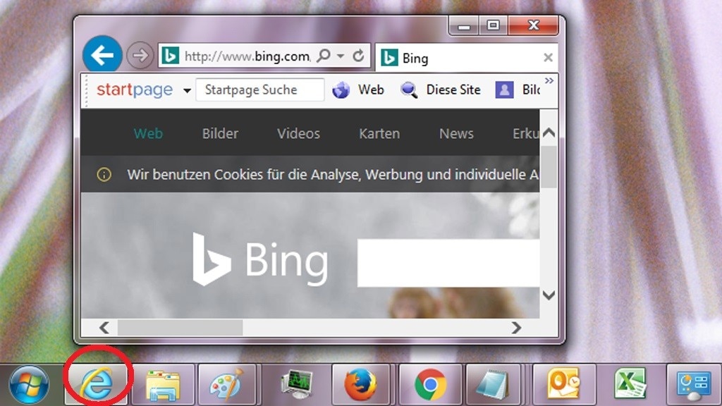Open Task Manager monitor taskbar icon

(x=297, y=385)
